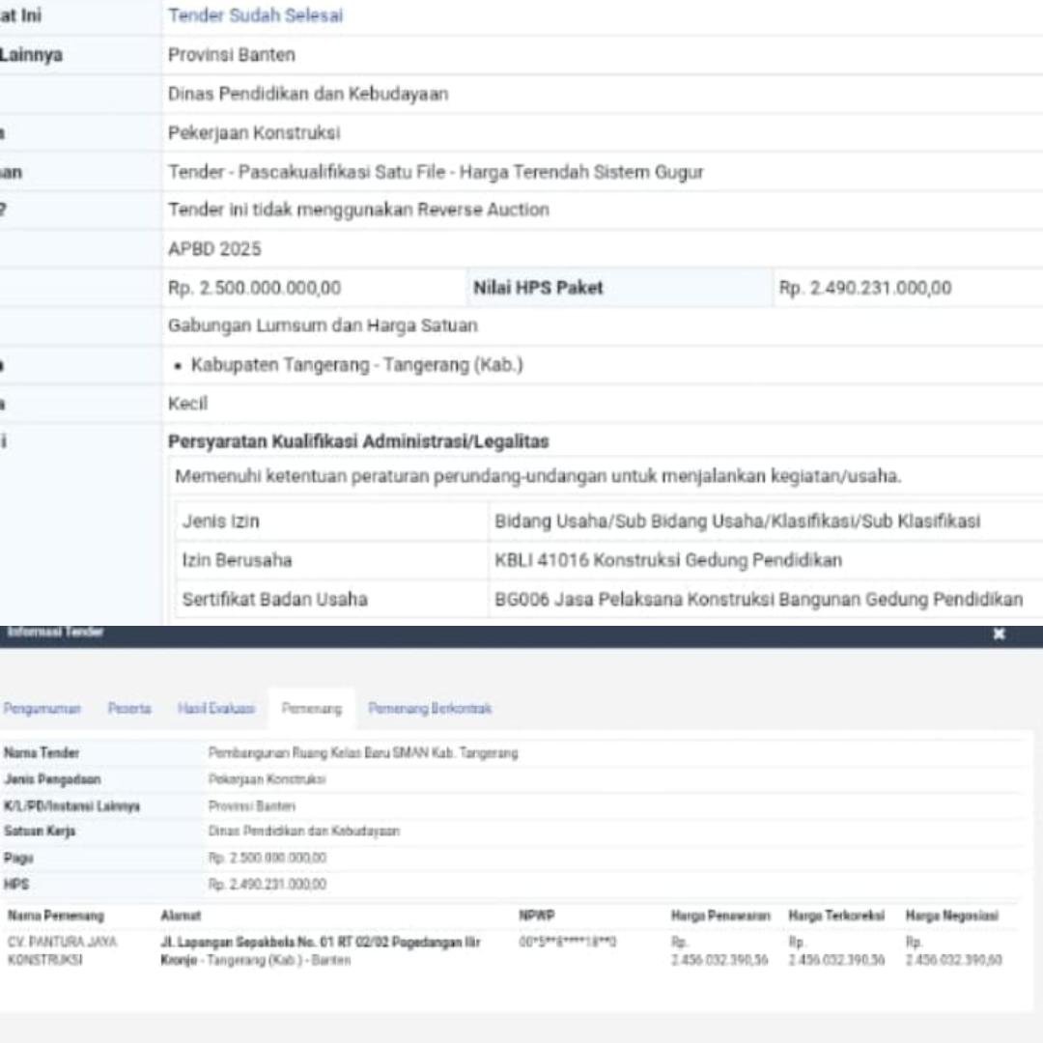Click the KBLI 41016 Konstruksi Gedung Pendidikan cell
1043x1043 pixels.
667,560
